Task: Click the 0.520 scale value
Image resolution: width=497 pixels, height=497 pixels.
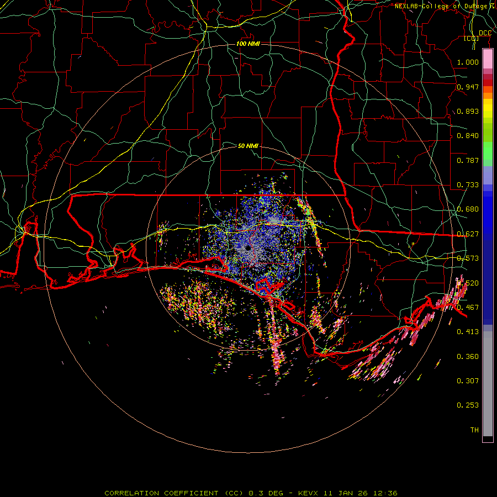Action: click(468, 283)
